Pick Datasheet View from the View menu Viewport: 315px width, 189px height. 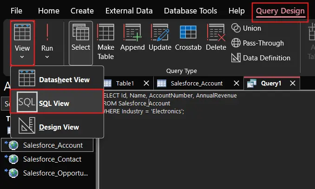[57, 78]
